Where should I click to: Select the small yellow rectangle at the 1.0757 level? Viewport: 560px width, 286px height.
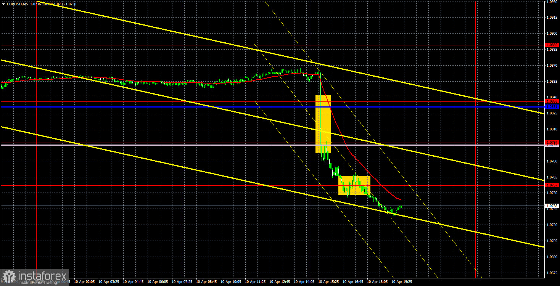click(x=354, y=185)
